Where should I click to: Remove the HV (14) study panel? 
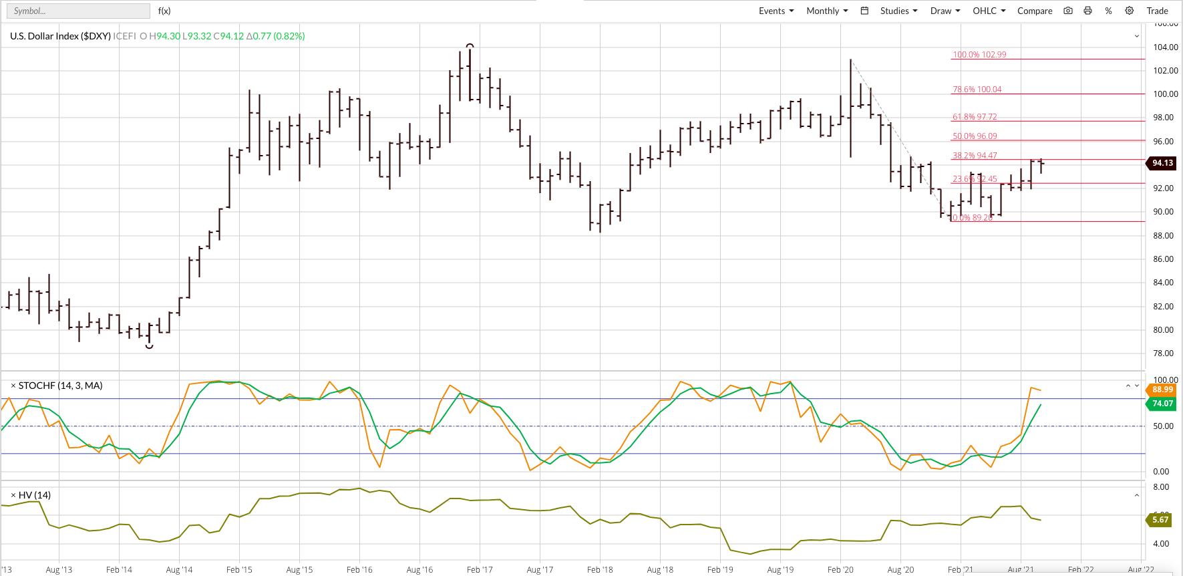(x=13, y=495)
